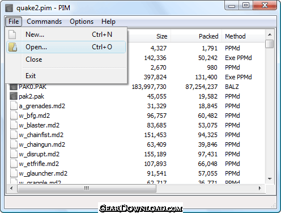The width and height of the screenshot is (281, 213).
Task: Click the vertical scrollbar thumb
Action: click(x=270, y=44)
